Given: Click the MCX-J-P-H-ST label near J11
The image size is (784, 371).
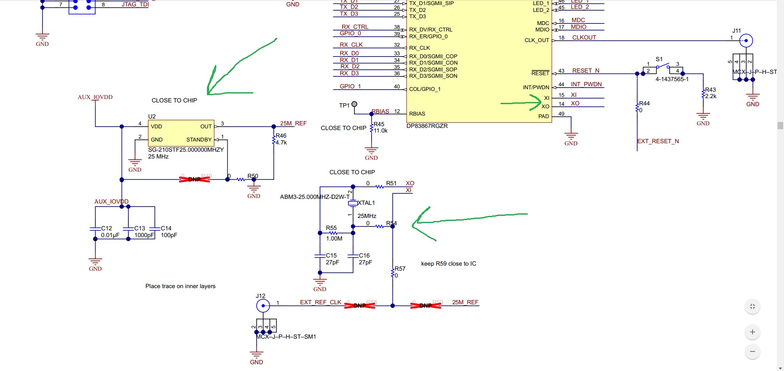Looking at the screenshot, I should (755, 72).
